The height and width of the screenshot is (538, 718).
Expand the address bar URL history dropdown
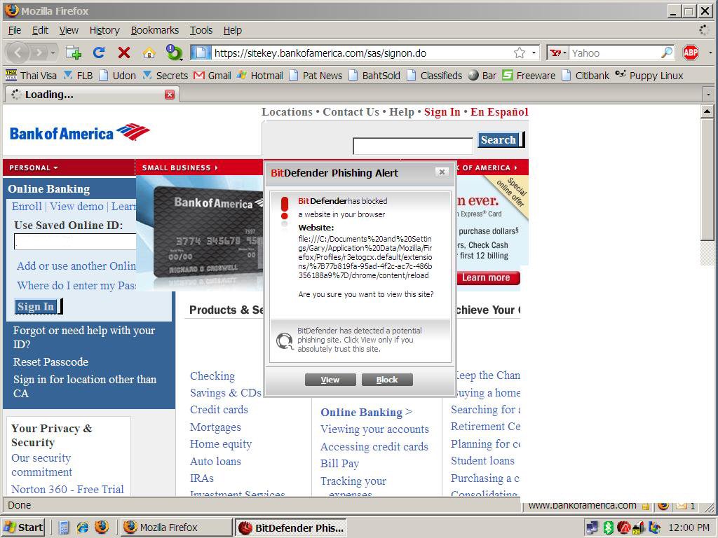click(534, 53)
